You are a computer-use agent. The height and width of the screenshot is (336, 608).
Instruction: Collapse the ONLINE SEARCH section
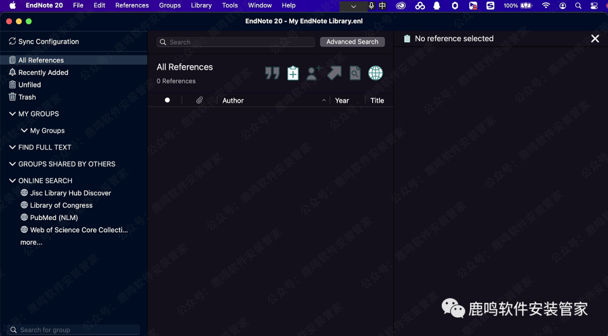point(12,181)
